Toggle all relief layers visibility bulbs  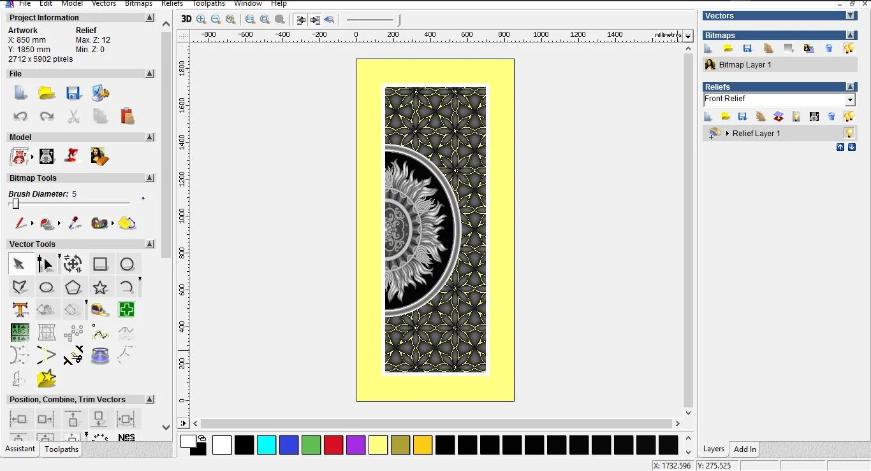pyautogui.click(x=849, y=116)
